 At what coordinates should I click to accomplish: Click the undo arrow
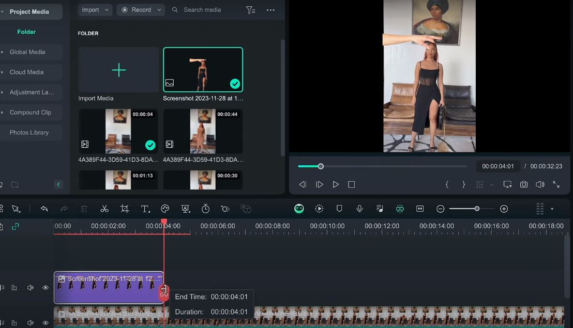coord(44,209)
